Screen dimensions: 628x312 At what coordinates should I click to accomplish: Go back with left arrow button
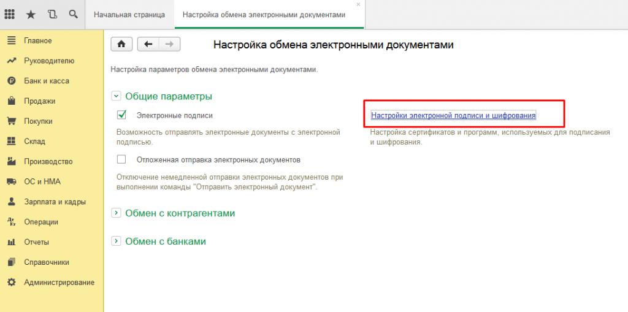tap(148, 44)
